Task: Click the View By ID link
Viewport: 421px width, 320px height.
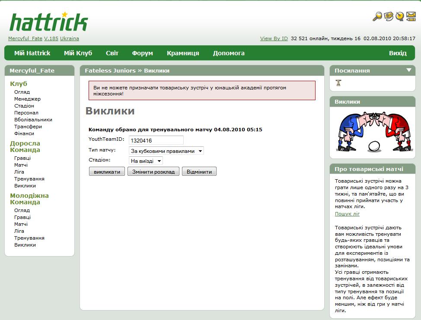Action: (274, 38)
